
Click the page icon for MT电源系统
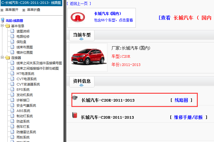12,73
